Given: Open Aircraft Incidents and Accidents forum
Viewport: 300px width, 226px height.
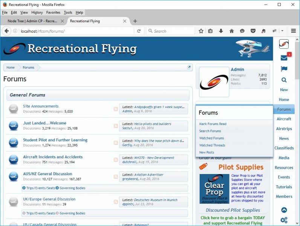Looking at the screenshot, I should [x=53, y=157].
